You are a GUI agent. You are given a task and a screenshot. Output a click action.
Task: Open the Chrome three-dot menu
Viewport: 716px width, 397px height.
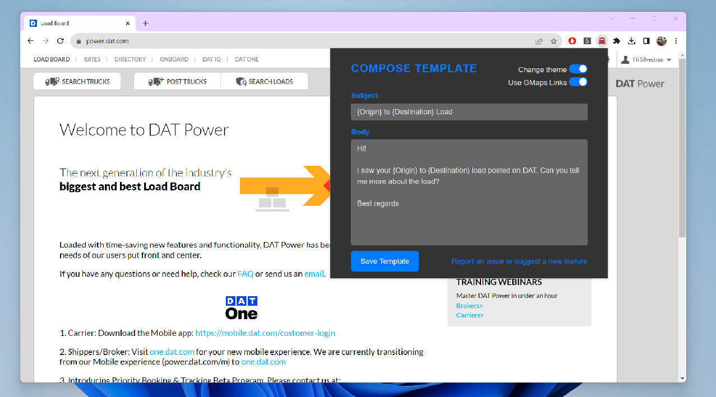[676, 41]
